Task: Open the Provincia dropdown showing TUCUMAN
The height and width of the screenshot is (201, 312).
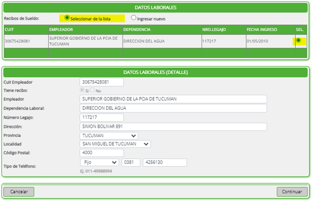Action: [109, 136]
